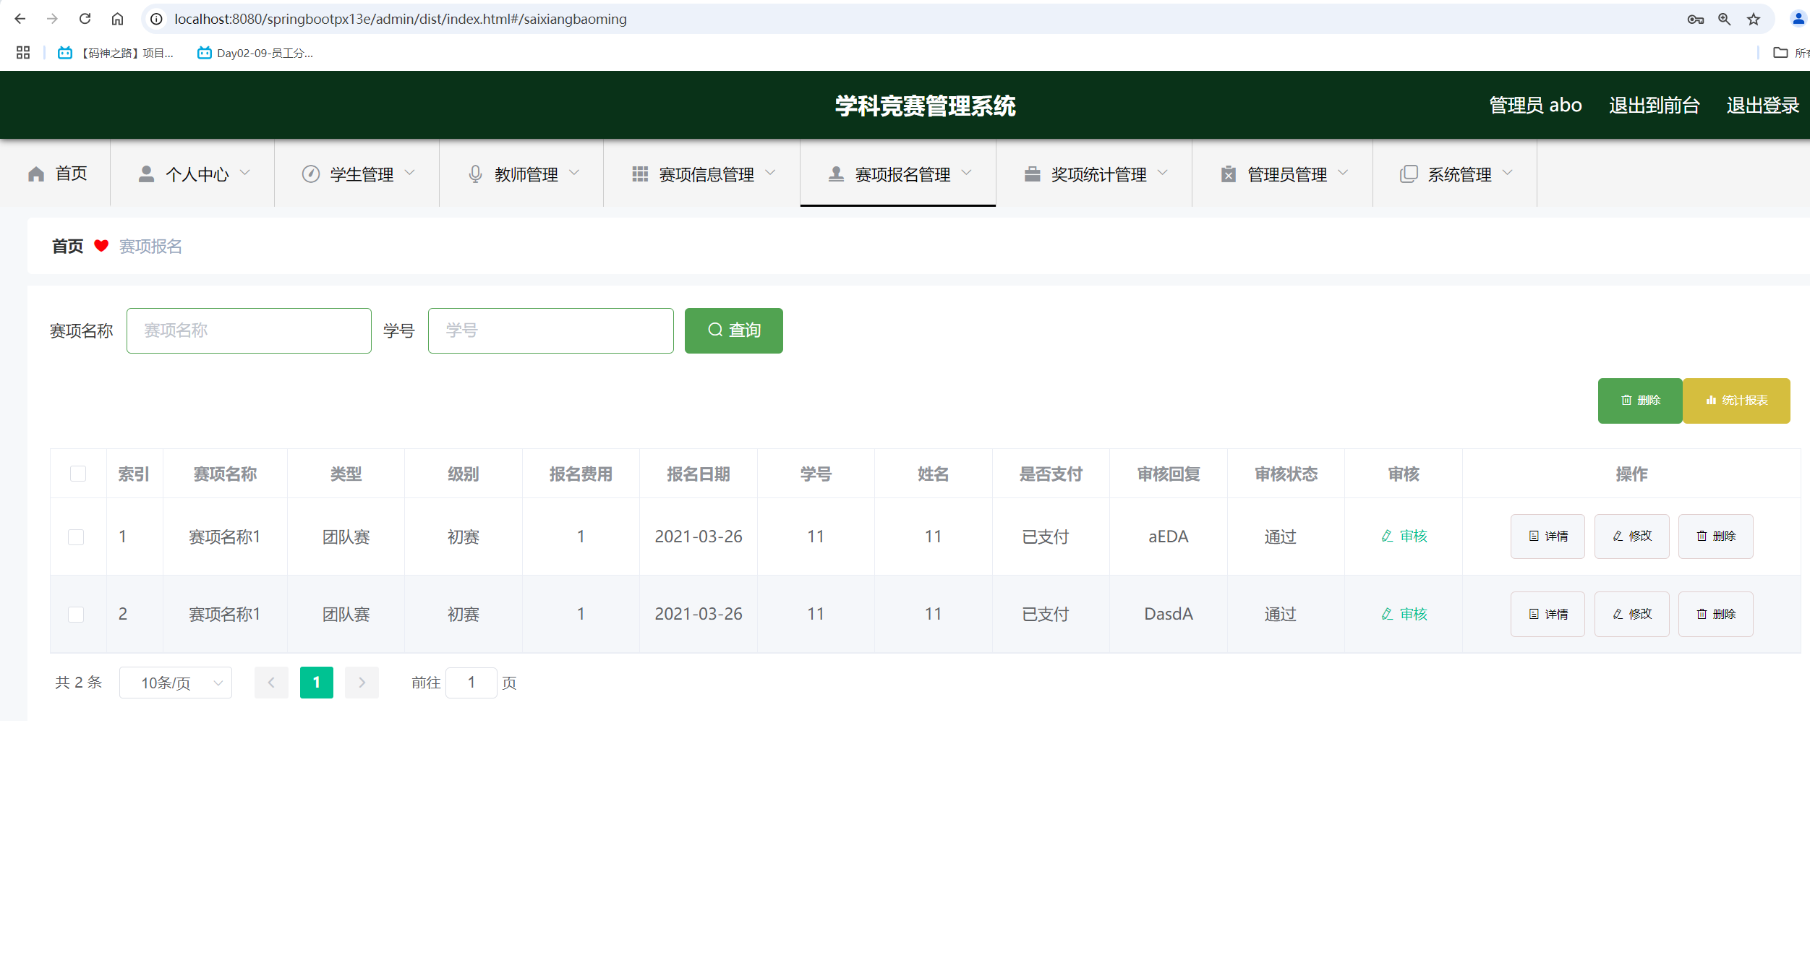This screenshot has width=1810, height=953.
Task: Click the briefcase icon beside 奖项统计管理
Action: pos(1032,174)
